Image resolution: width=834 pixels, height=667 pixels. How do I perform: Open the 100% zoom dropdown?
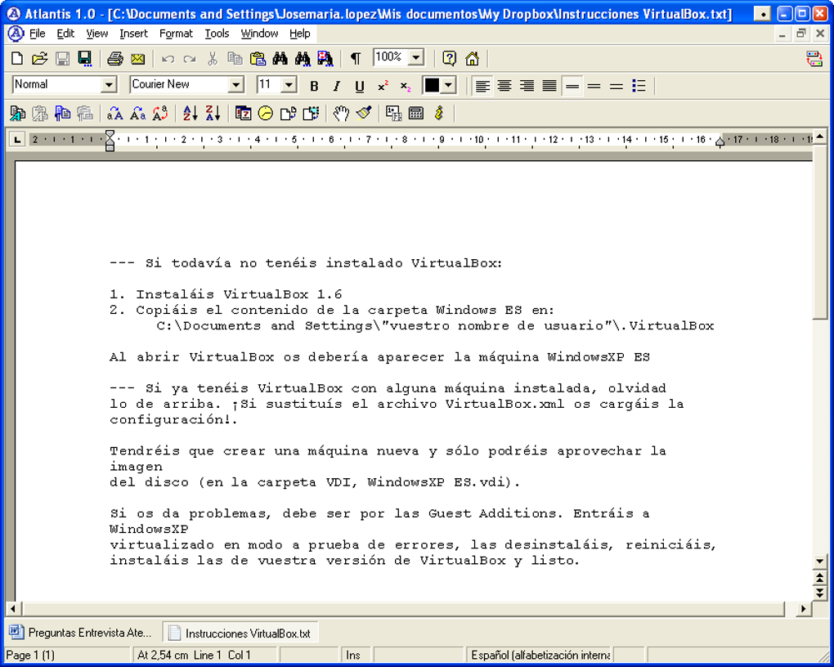pyautogui.click(x=416, y=57)
